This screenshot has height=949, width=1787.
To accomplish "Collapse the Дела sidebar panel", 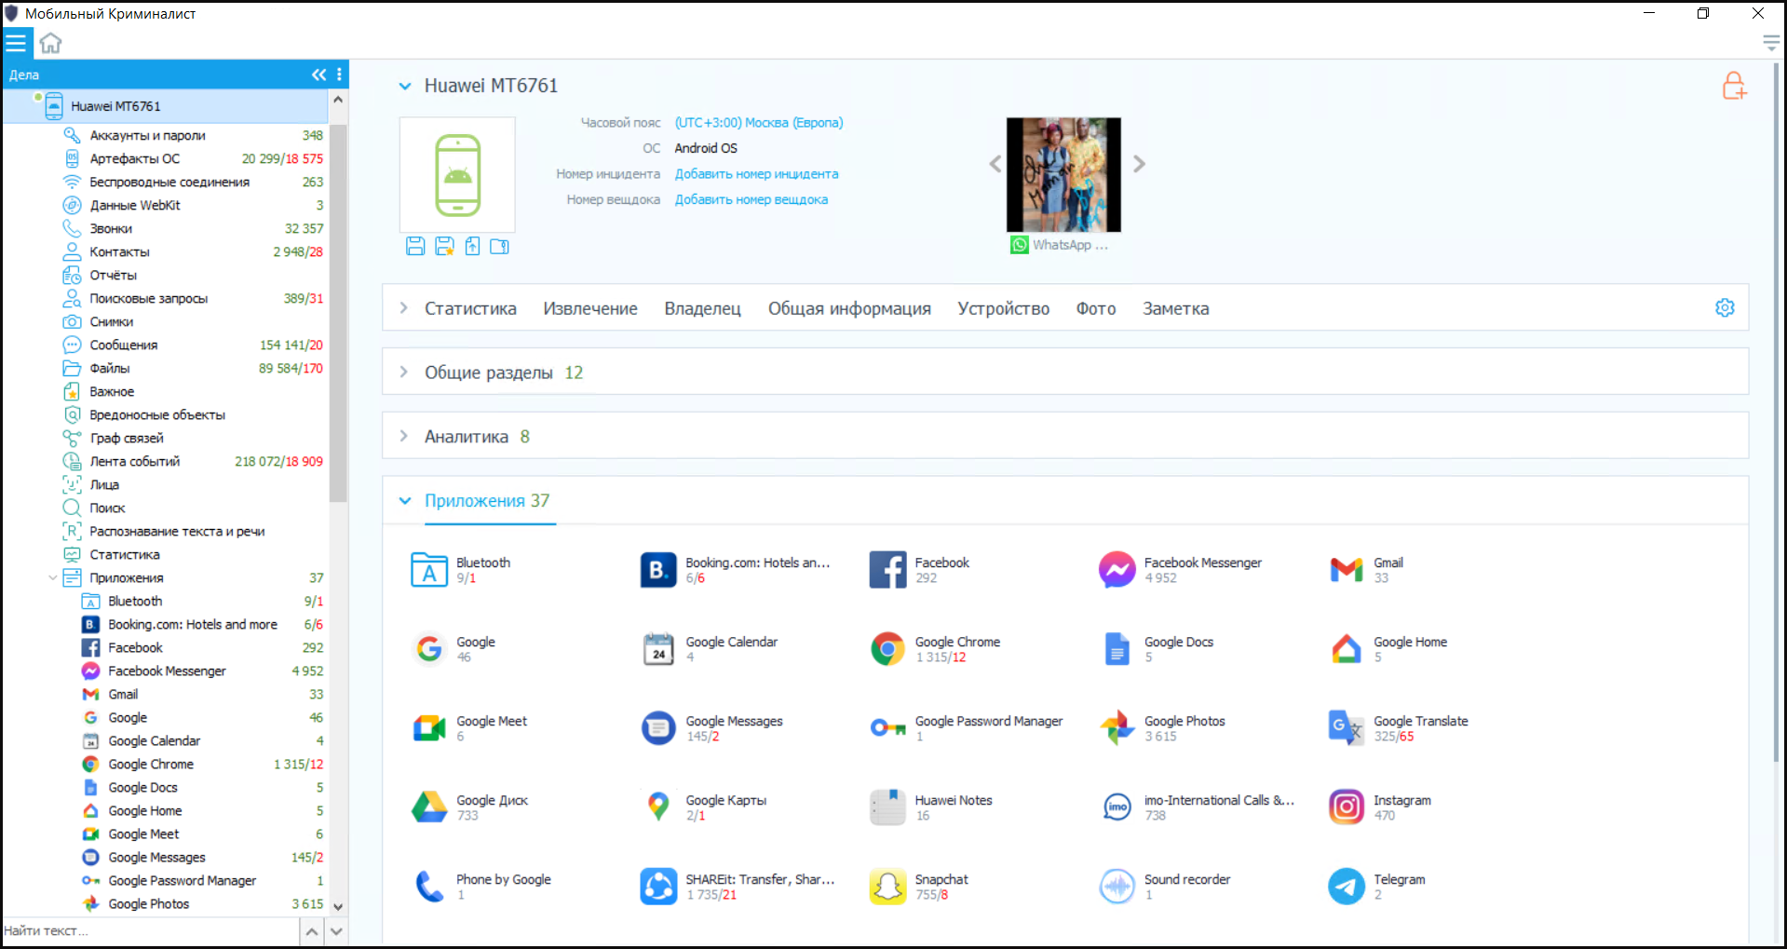I will (x=318, y=75).
